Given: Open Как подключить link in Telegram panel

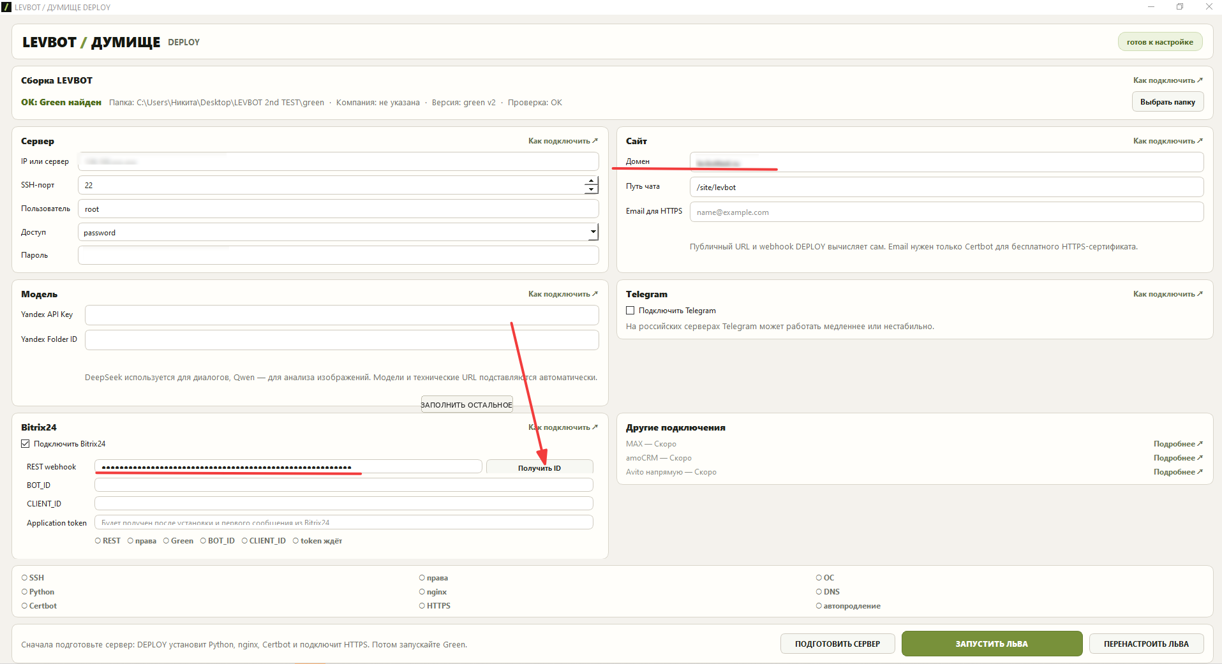Looking at the screenshot, I should 1168,294.
